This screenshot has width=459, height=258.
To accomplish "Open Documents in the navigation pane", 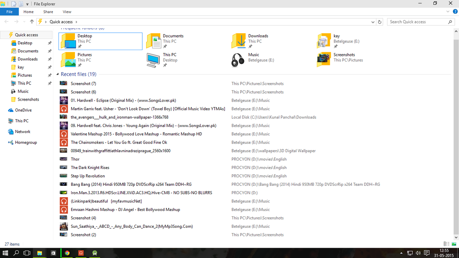I will point(28,51).
